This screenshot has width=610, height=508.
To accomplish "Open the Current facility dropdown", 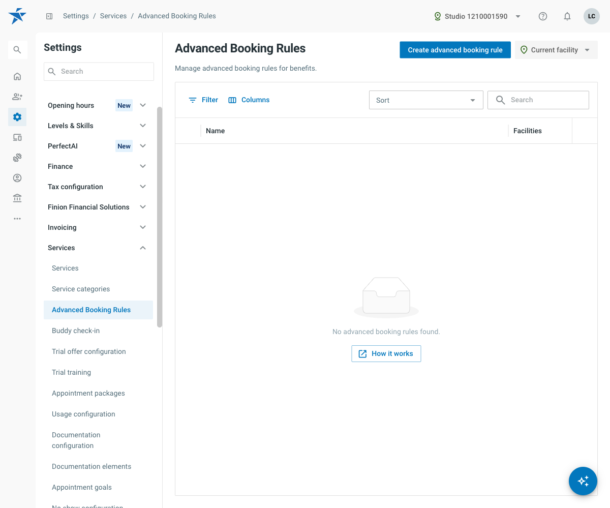I will [556, 50].
